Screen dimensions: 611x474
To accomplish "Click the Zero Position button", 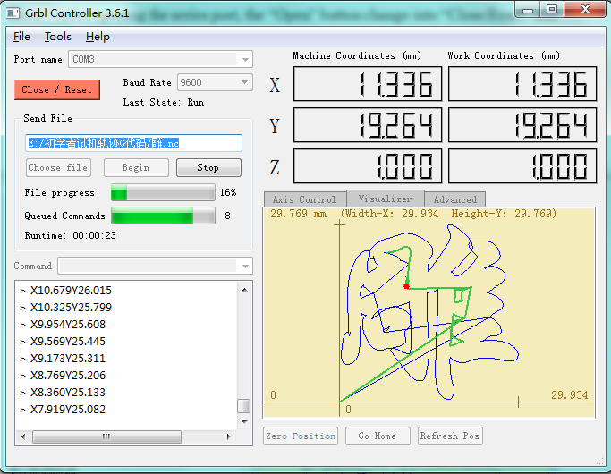I will 301,436.
